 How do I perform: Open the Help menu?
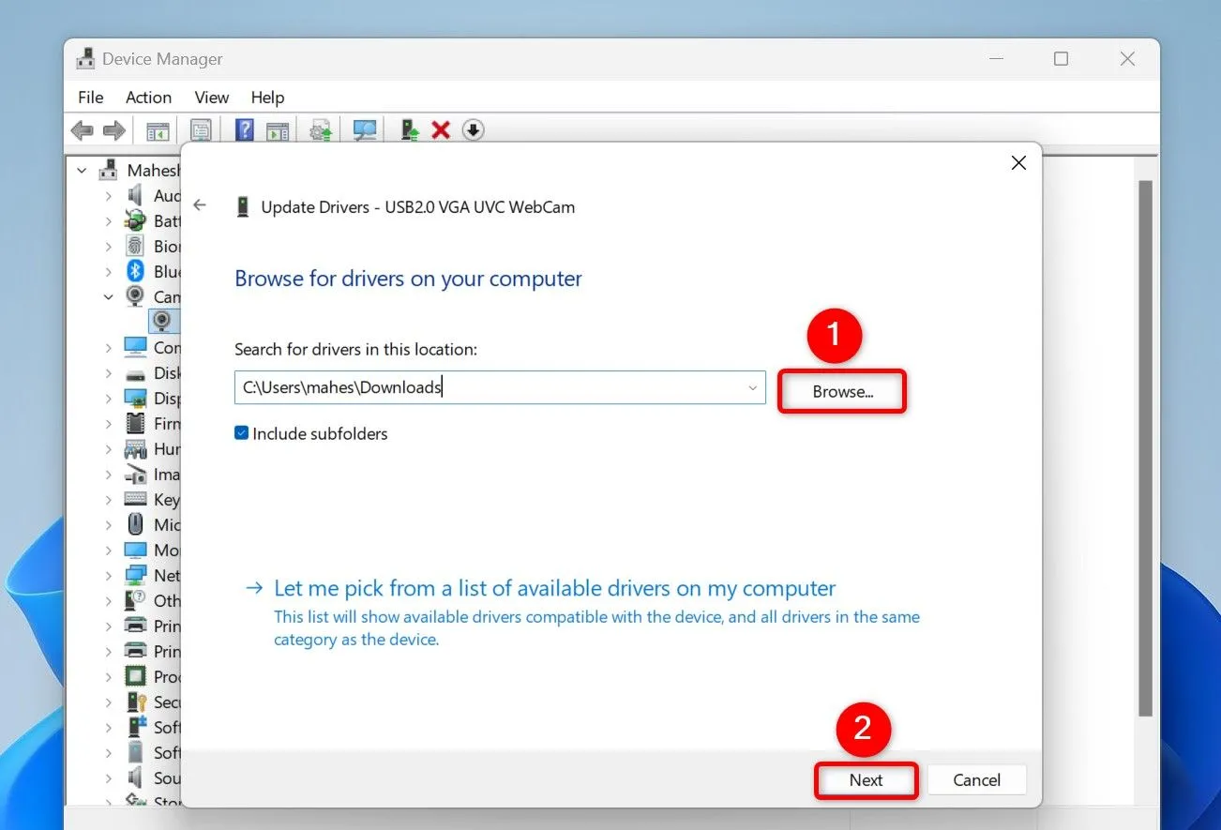[267, 98]
